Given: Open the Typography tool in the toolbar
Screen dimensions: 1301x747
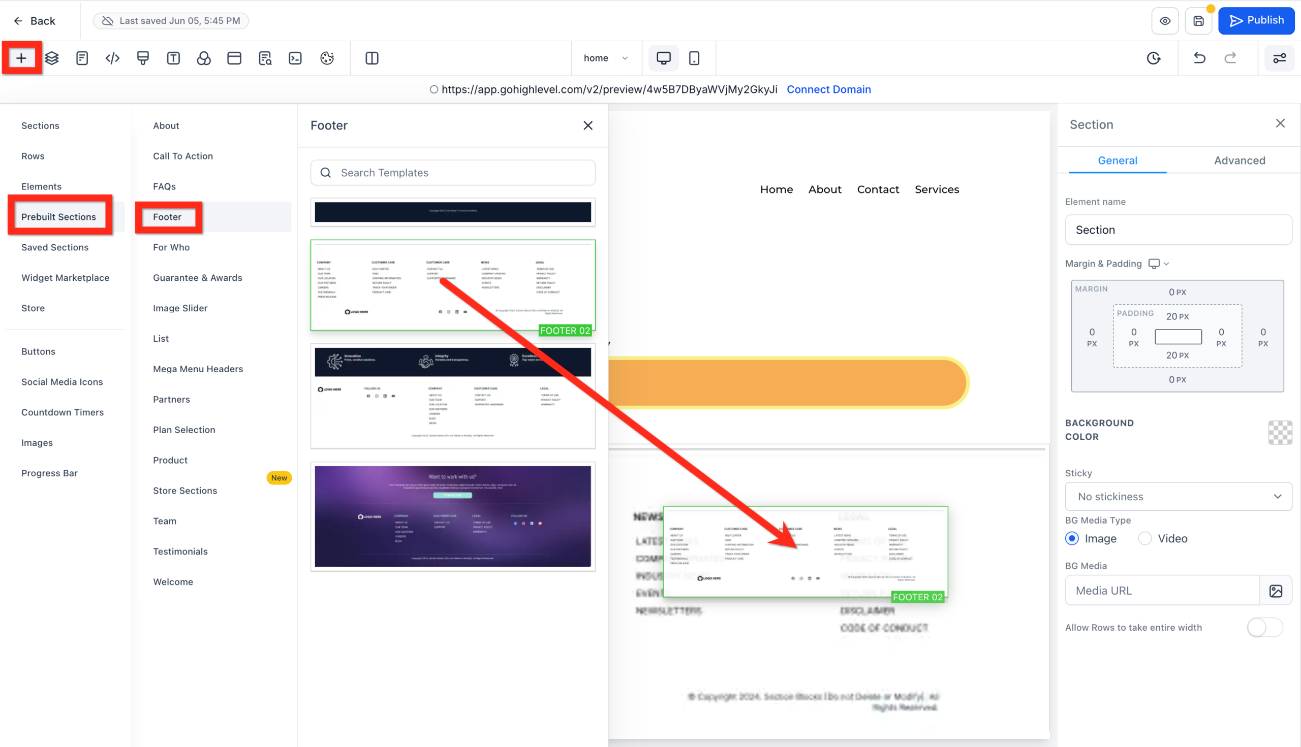Looking at the screenshot, I should pos(173,58).
